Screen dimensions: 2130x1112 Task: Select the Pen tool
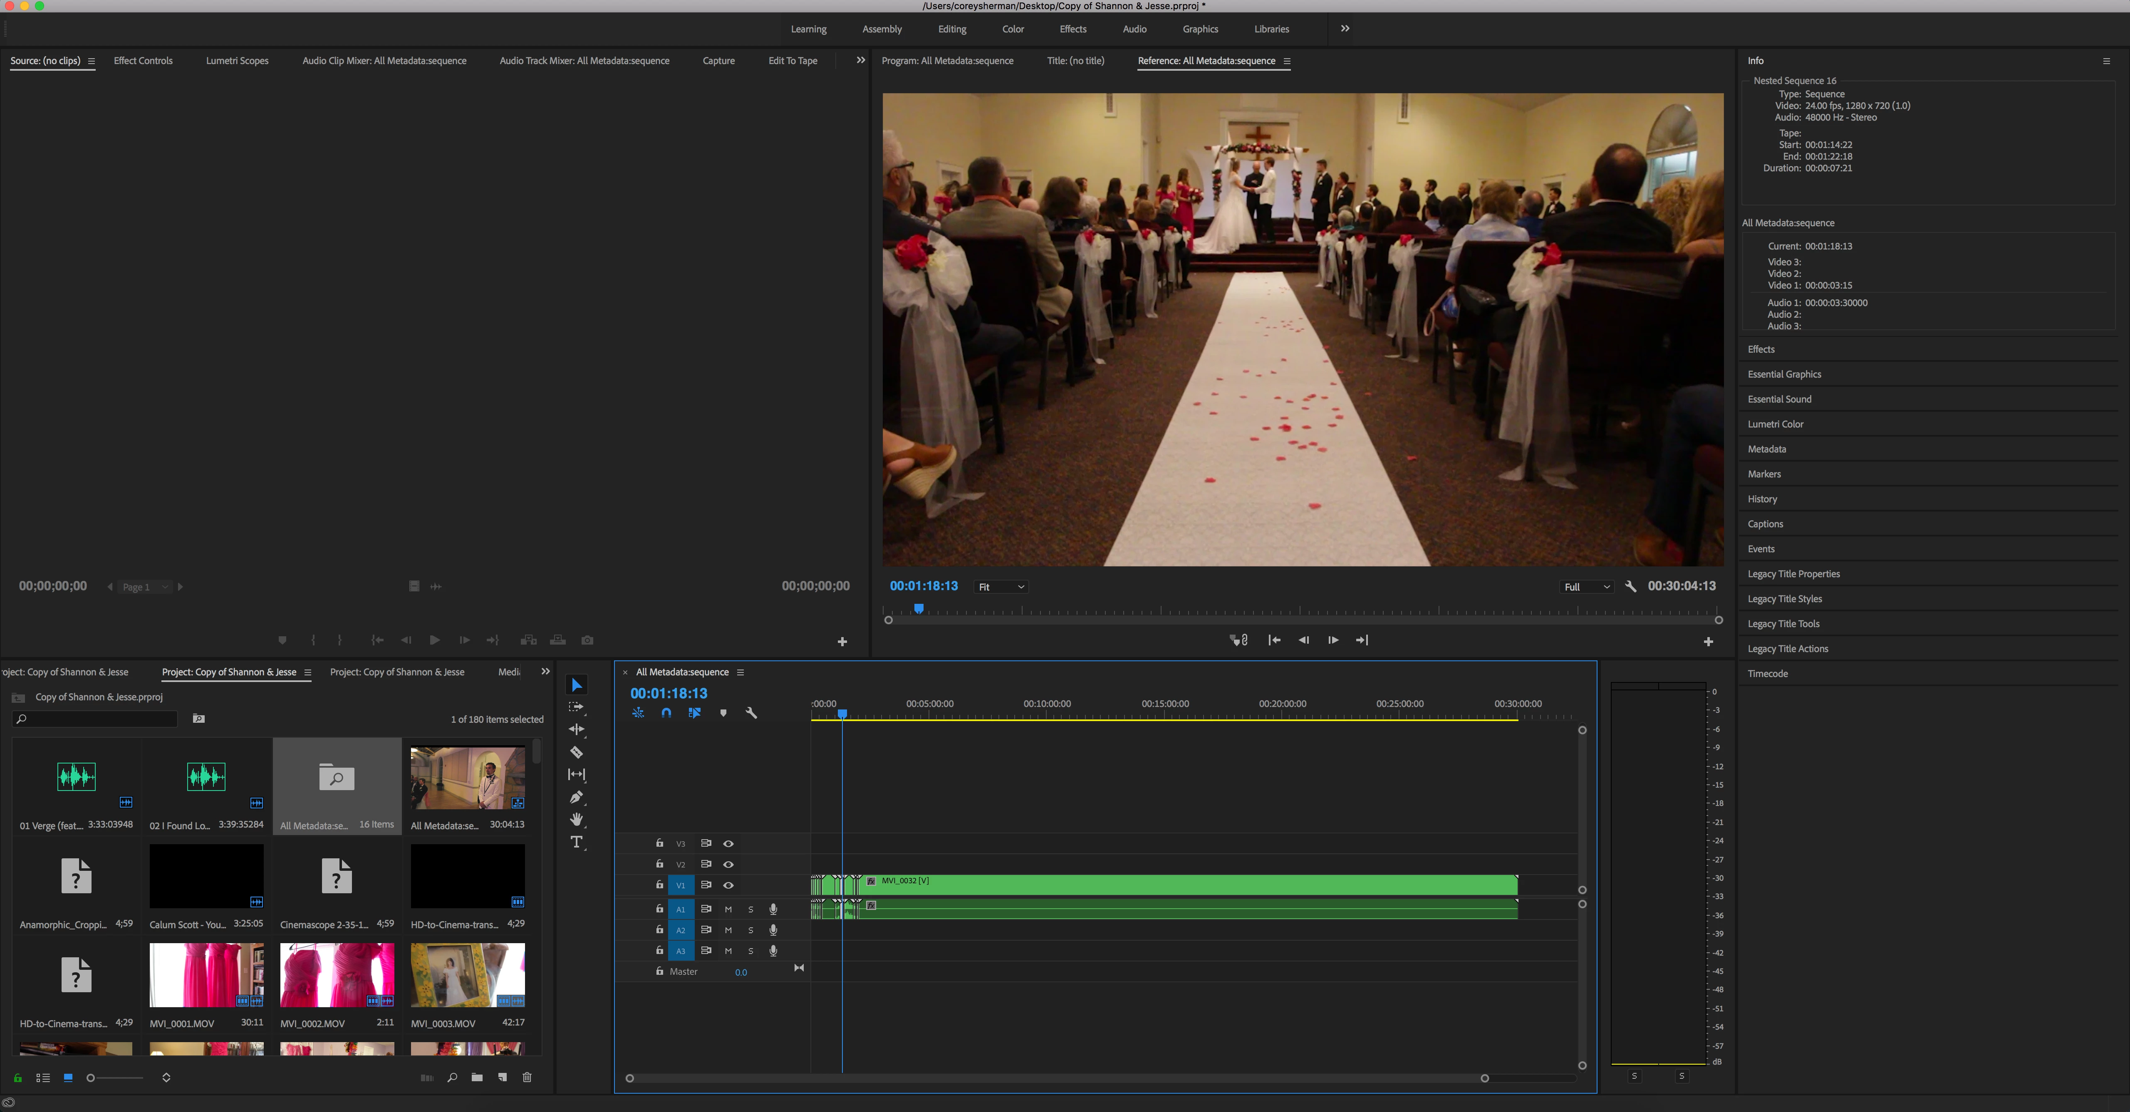pyautogui.click(x=576, y=797)
